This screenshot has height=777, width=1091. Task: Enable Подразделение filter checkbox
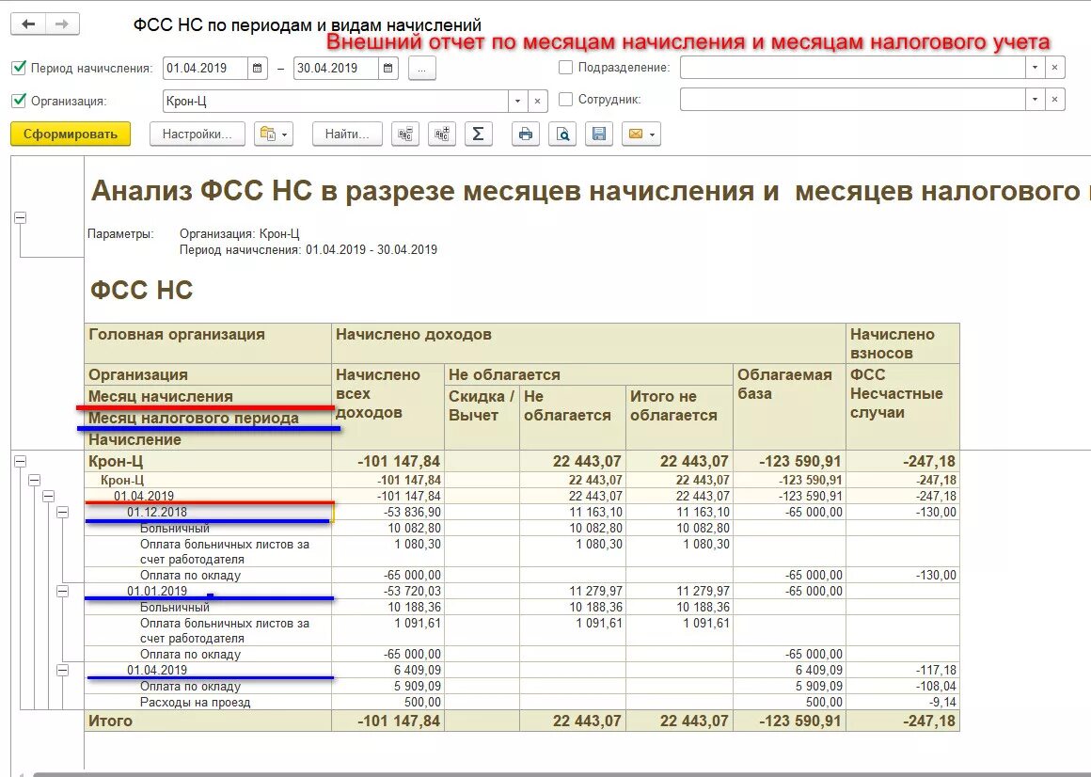tap(565, 68)
